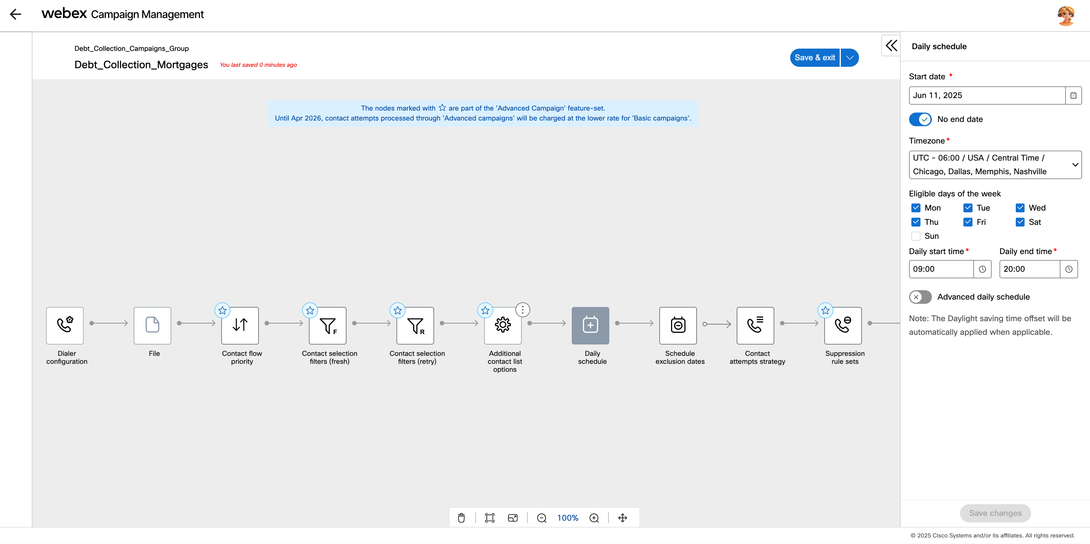Viewport: 1090px width, 544px height.
Task: Open the Contact attempts strategy node
Action: (x=755, y=325)
